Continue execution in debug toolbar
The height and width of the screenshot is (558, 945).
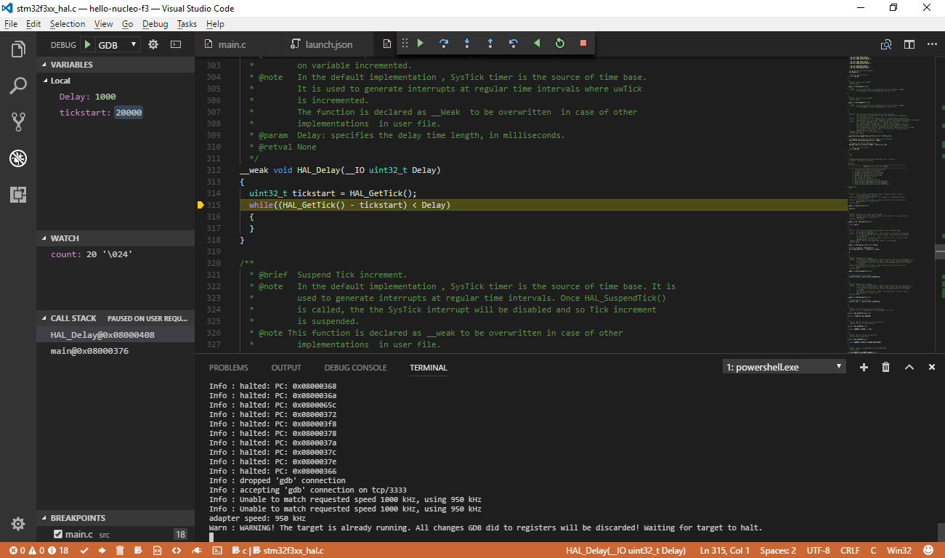pyautogui.click(x=420, y=44)
